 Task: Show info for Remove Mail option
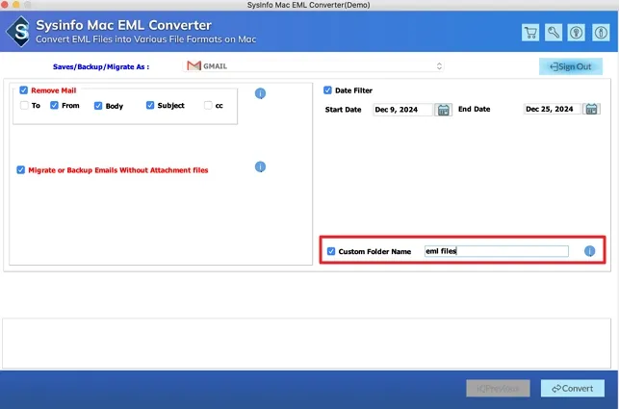click(260, 93)
